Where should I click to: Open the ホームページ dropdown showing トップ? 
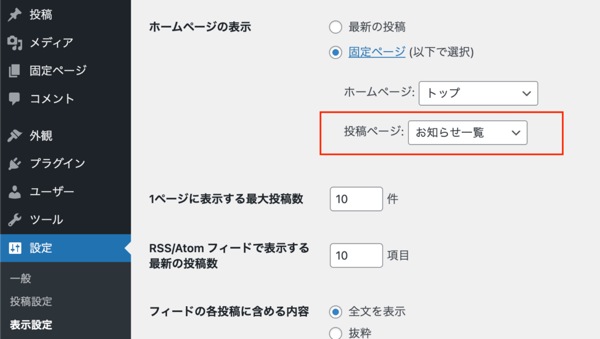[478, 93]
